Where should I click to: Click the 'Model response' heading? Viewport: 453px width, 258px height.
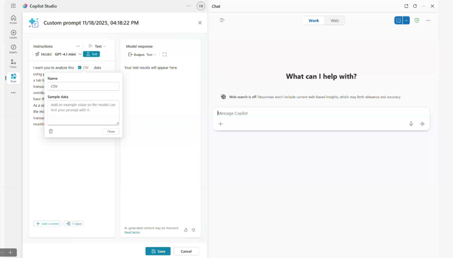click(x=139, y=46)
